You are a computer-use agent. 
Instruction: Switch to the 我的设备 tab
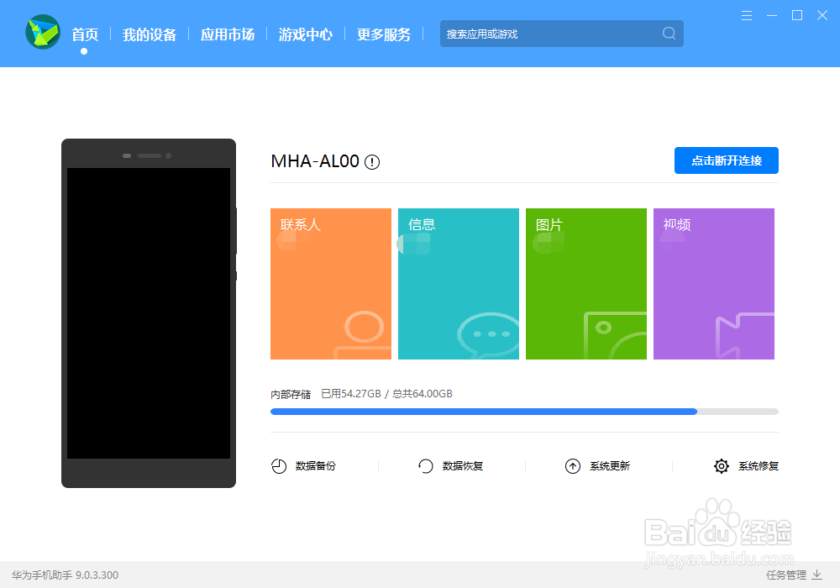(x=150, y=34)
